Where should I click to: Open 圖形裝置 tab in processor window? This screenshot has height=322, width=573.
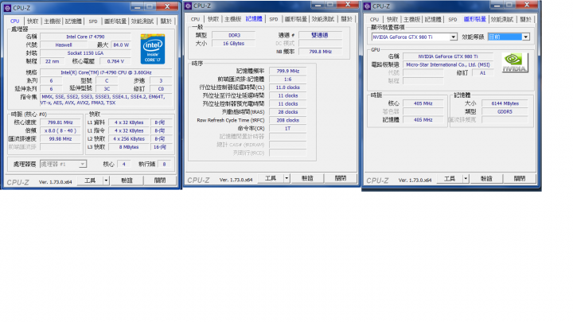115,21
